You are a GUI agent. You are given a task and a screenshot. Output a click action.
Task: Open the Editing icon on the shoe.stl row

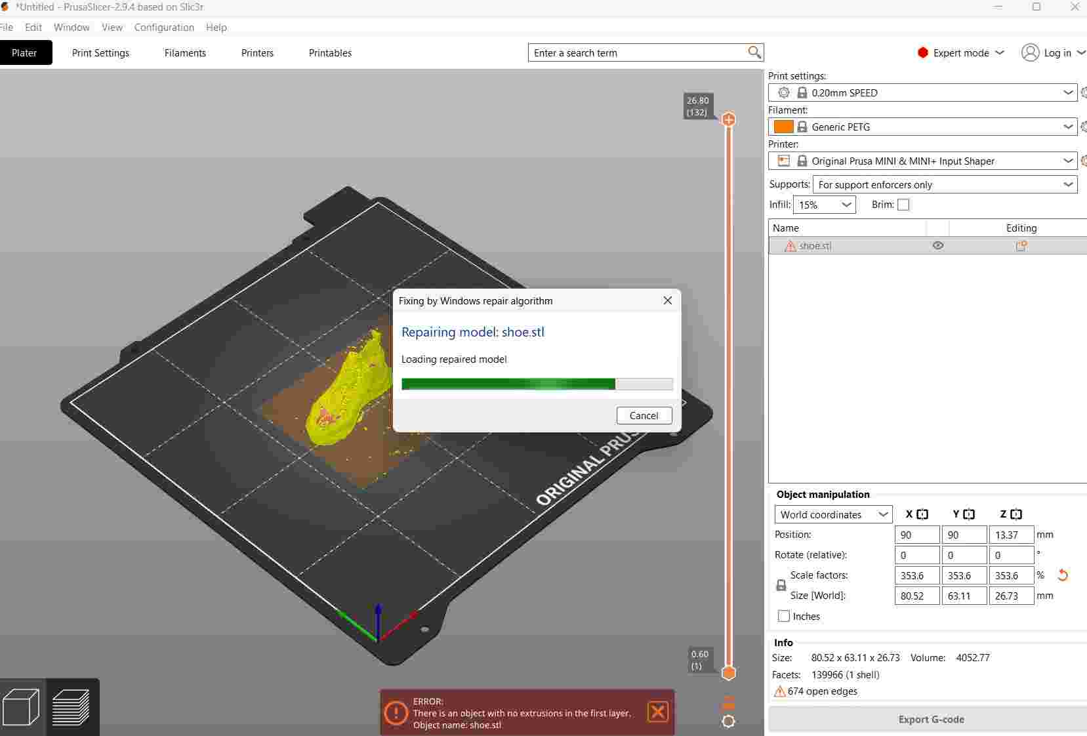click(x=1022, y=245)
